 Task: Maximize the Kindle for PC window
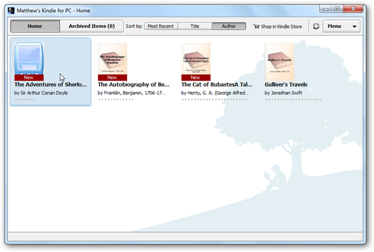tap(337, 9)
